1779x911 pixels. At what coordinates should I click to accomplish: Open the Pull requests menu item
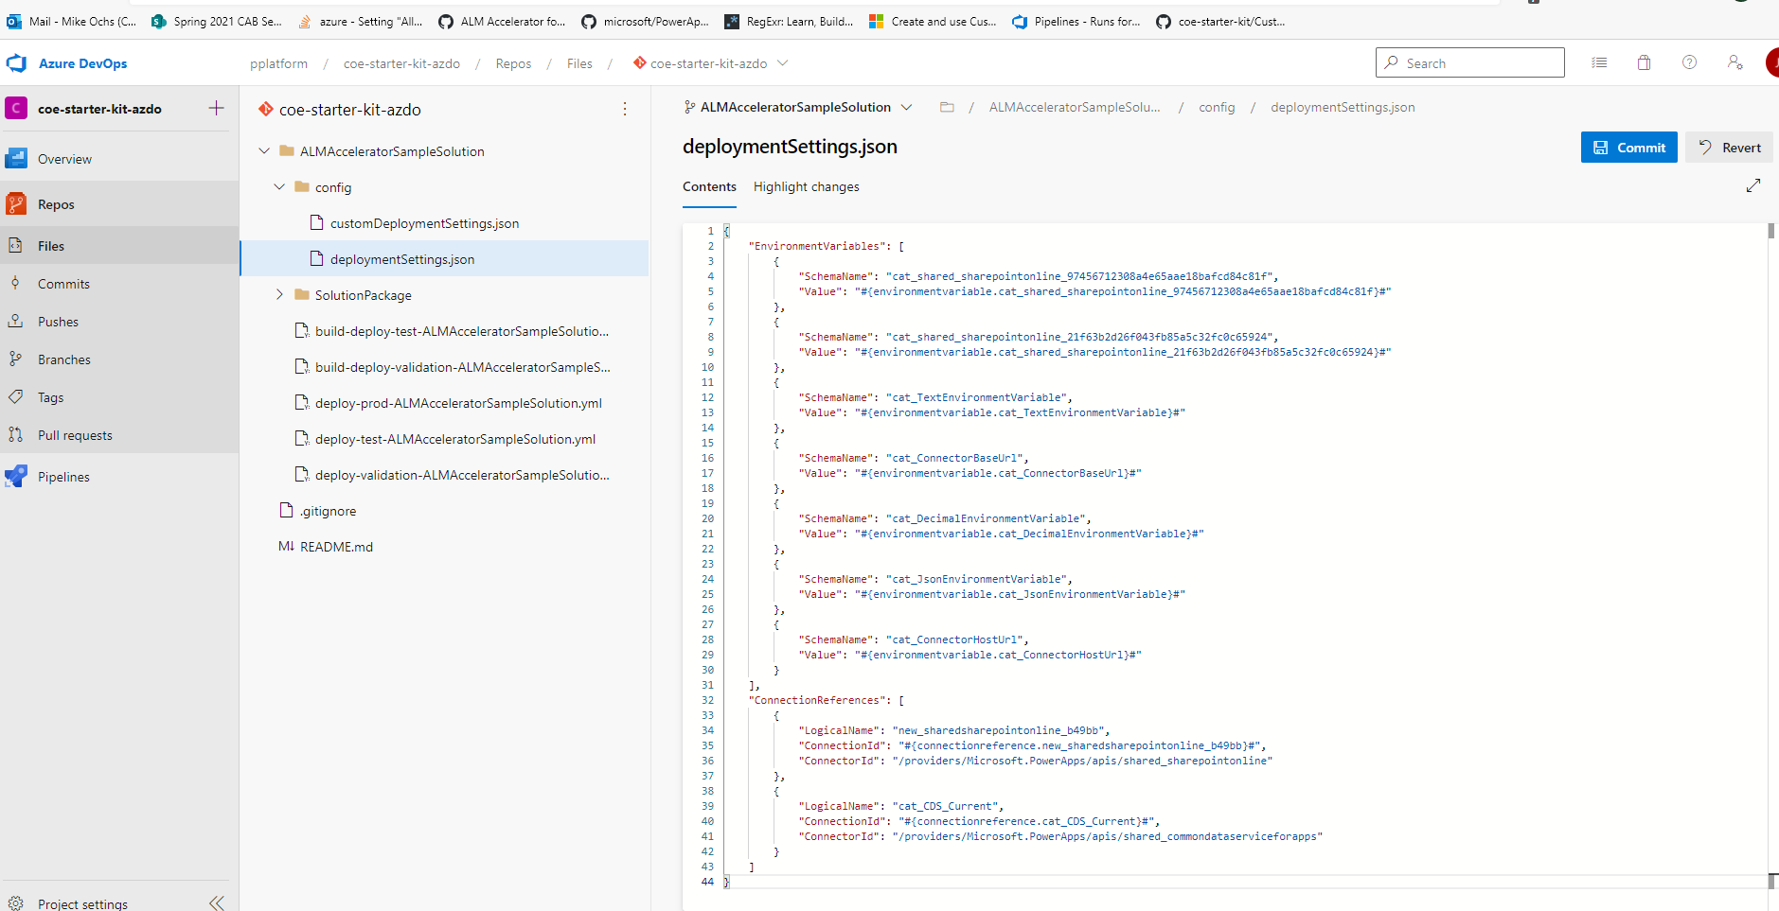click(x=120, y=434)
